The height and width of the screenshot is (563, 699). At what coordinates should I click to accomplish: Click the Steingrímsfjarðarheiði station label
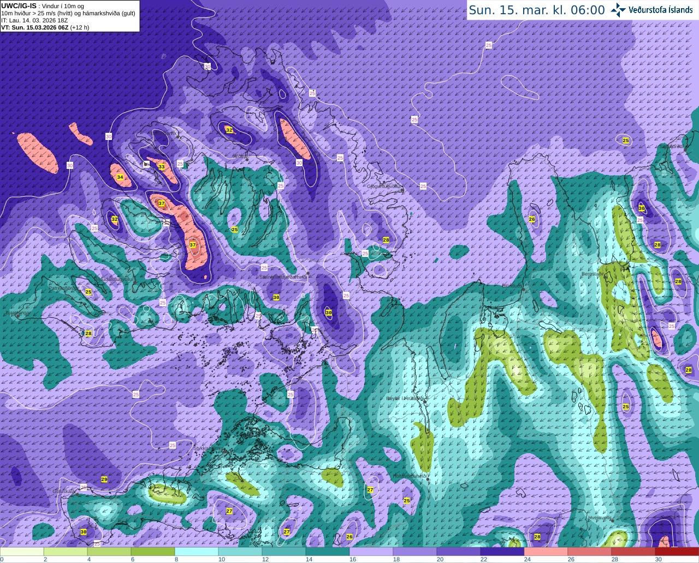(283, 277)
